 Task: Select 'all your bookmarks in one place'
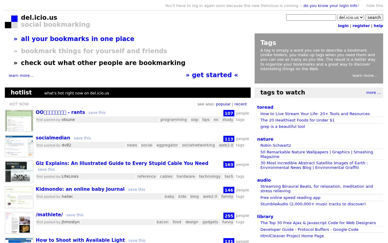pyautogui.click(x=78, y=39)
